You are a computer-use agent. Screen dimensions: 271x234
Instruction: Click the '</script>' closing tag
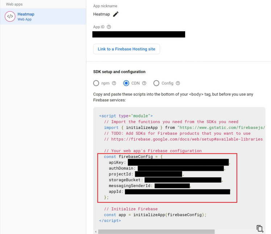pos(110,221)
